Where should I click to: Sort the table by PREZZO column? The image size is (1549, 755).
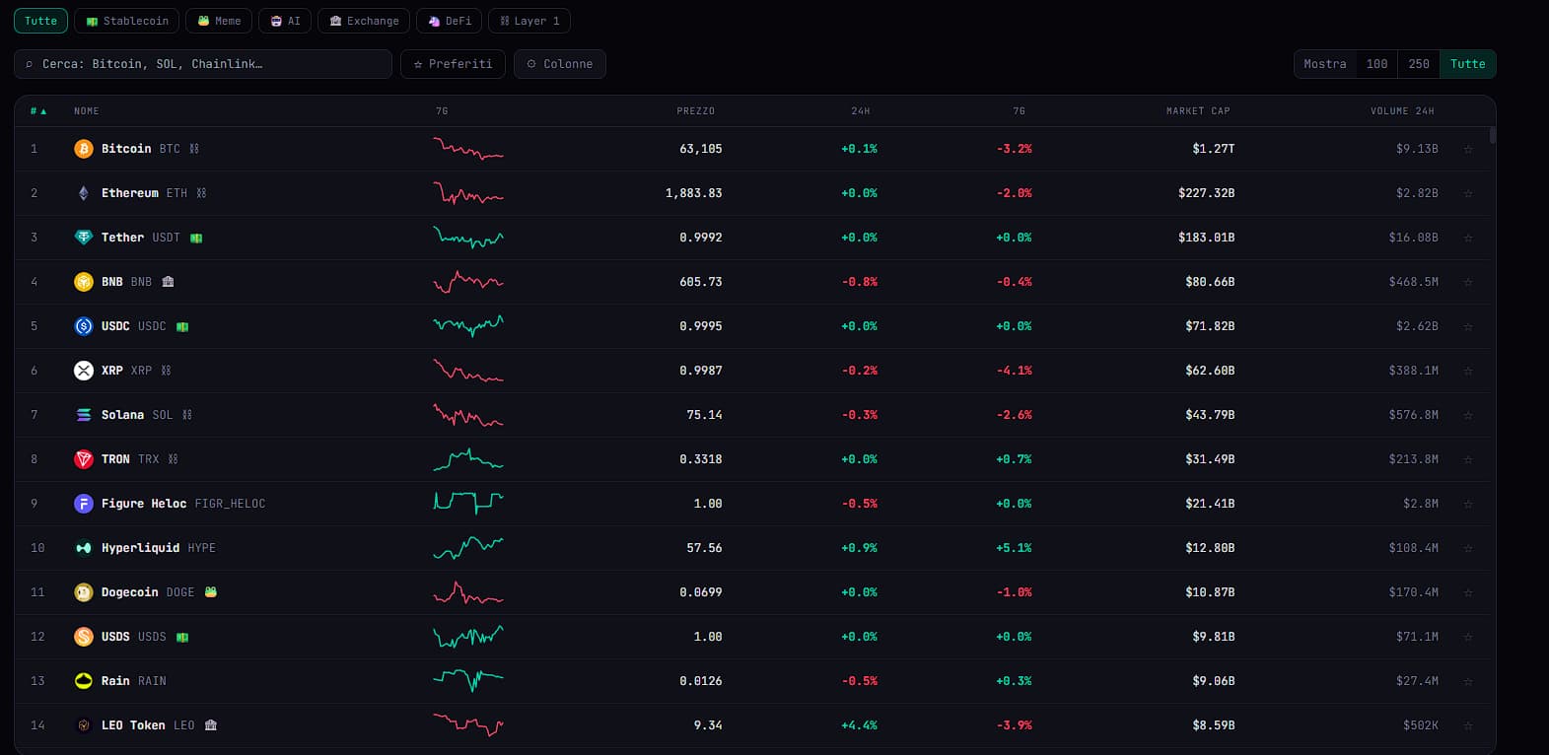pyautogui.click(x=696, y=111)
